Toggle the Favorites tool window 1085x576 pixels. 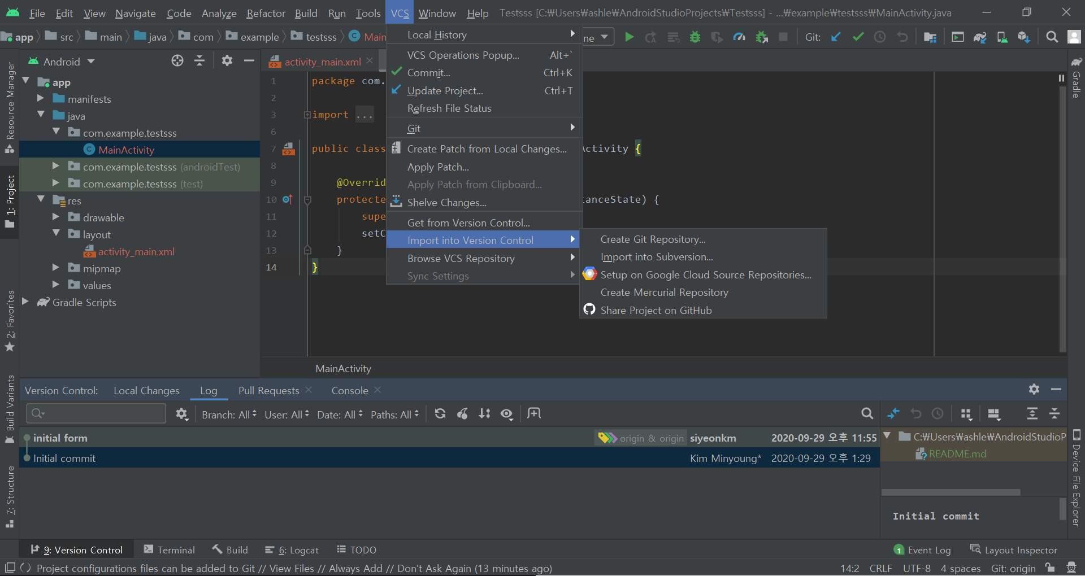tap(10, 321)
